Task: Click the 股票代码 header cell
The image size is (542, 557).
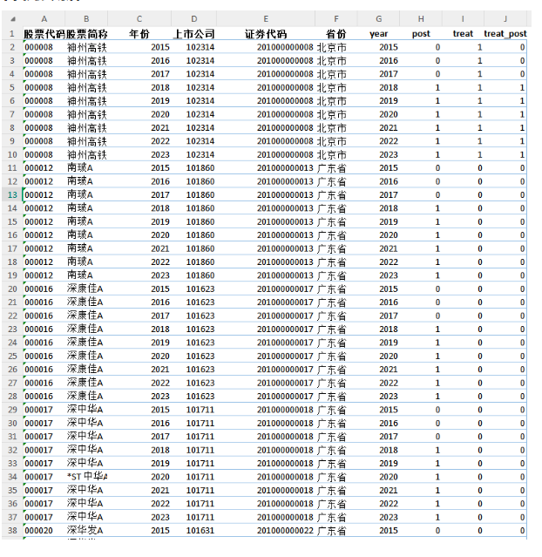Action: [x=44, y=34]
